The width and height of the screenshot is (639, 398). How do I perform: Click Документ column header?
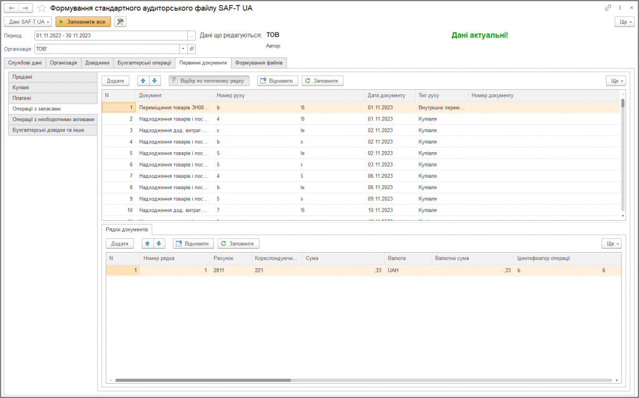(175, 95)
